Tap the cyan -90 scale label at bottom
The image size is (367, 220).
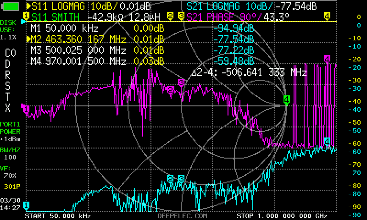click(x=355, y=215)
